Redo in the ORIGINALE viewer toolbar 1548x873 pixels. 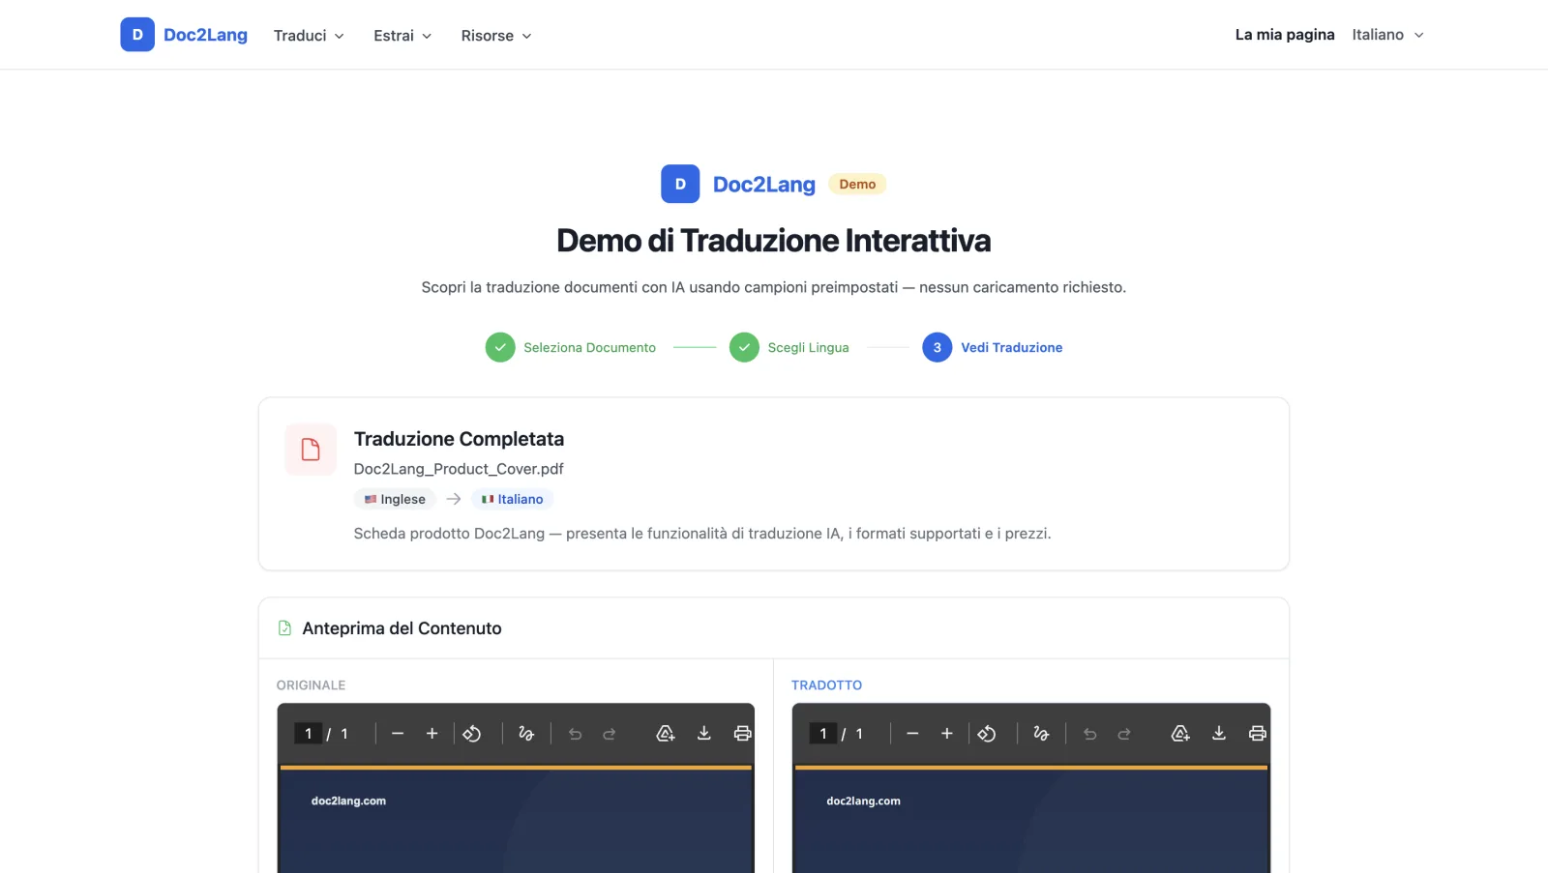[610, 734]
